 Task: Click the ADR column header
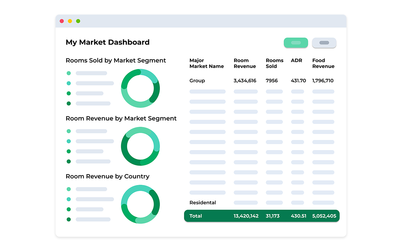pyautogui.click(x=296, y=60)
